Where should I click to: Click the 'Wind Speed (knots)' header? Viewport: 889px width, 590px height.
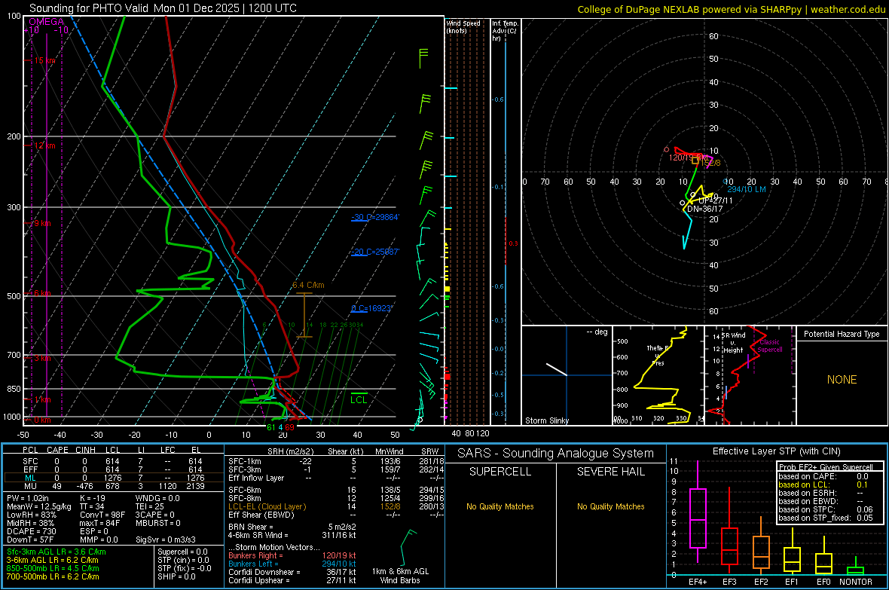pos(463,27)
